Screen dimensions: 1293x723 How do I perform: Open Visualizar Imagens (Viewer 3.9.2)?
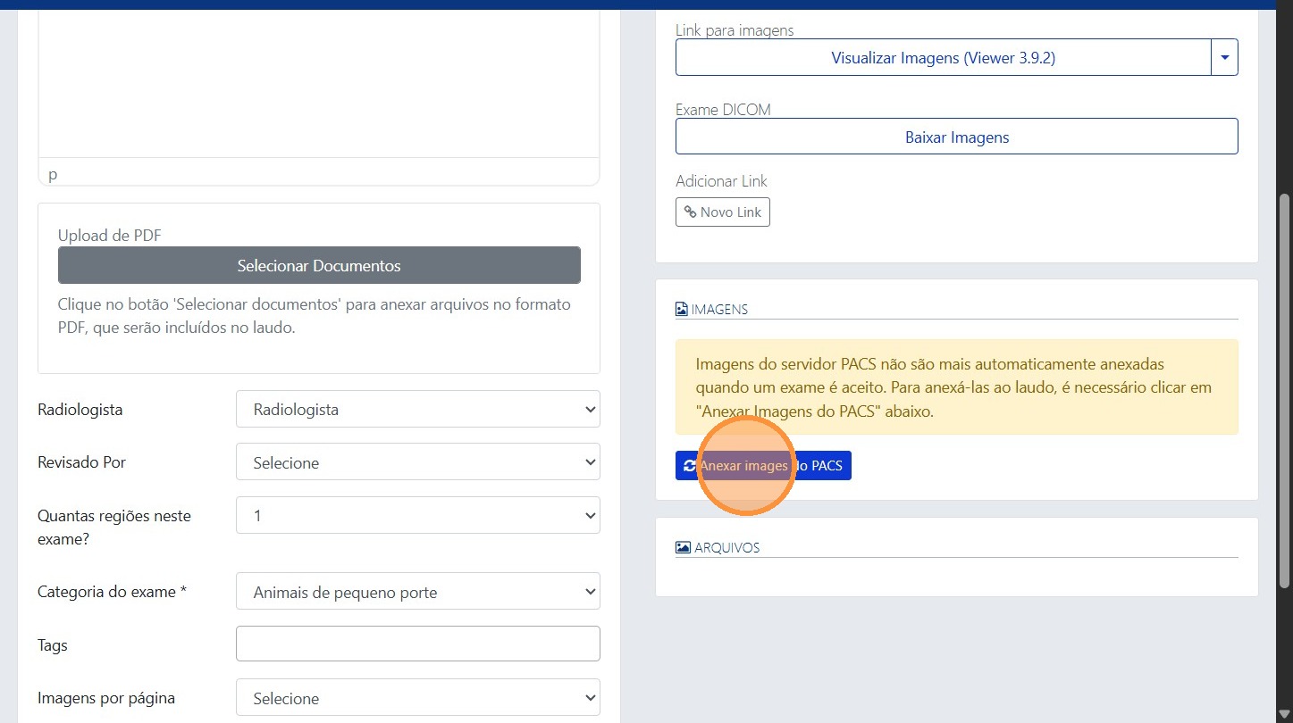[x=943, y=56]
